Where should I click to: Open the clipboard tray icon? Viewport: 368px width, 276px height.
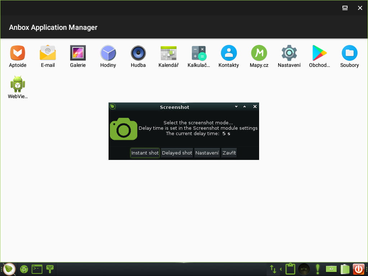click(x=290, y=269)
